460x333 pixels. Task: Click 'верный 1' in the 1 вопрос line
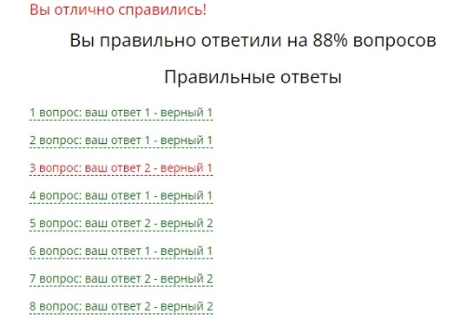187,113
